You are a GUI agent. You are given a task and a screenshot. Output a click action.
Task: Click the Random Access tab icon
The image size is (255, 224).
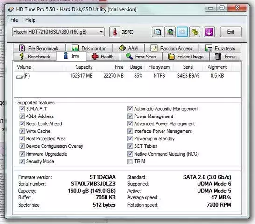click(x=154, y=48)
